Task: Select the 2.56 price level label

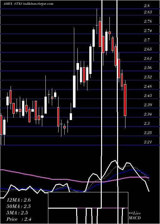Action: 148,68
